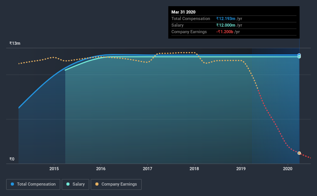Click the 2015 x-axis label
Viewport: 317px width, 196px height.
pos(54,169)
